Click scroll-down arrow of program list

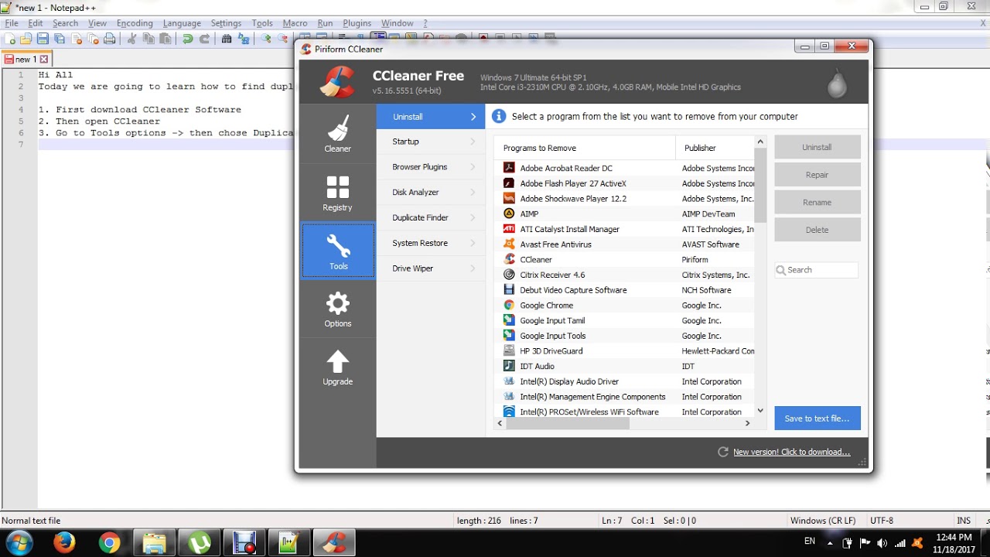[x=760, y=411]
